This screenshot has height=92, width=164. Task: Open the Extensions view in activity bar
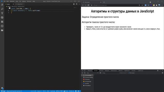tap(2, 22)
